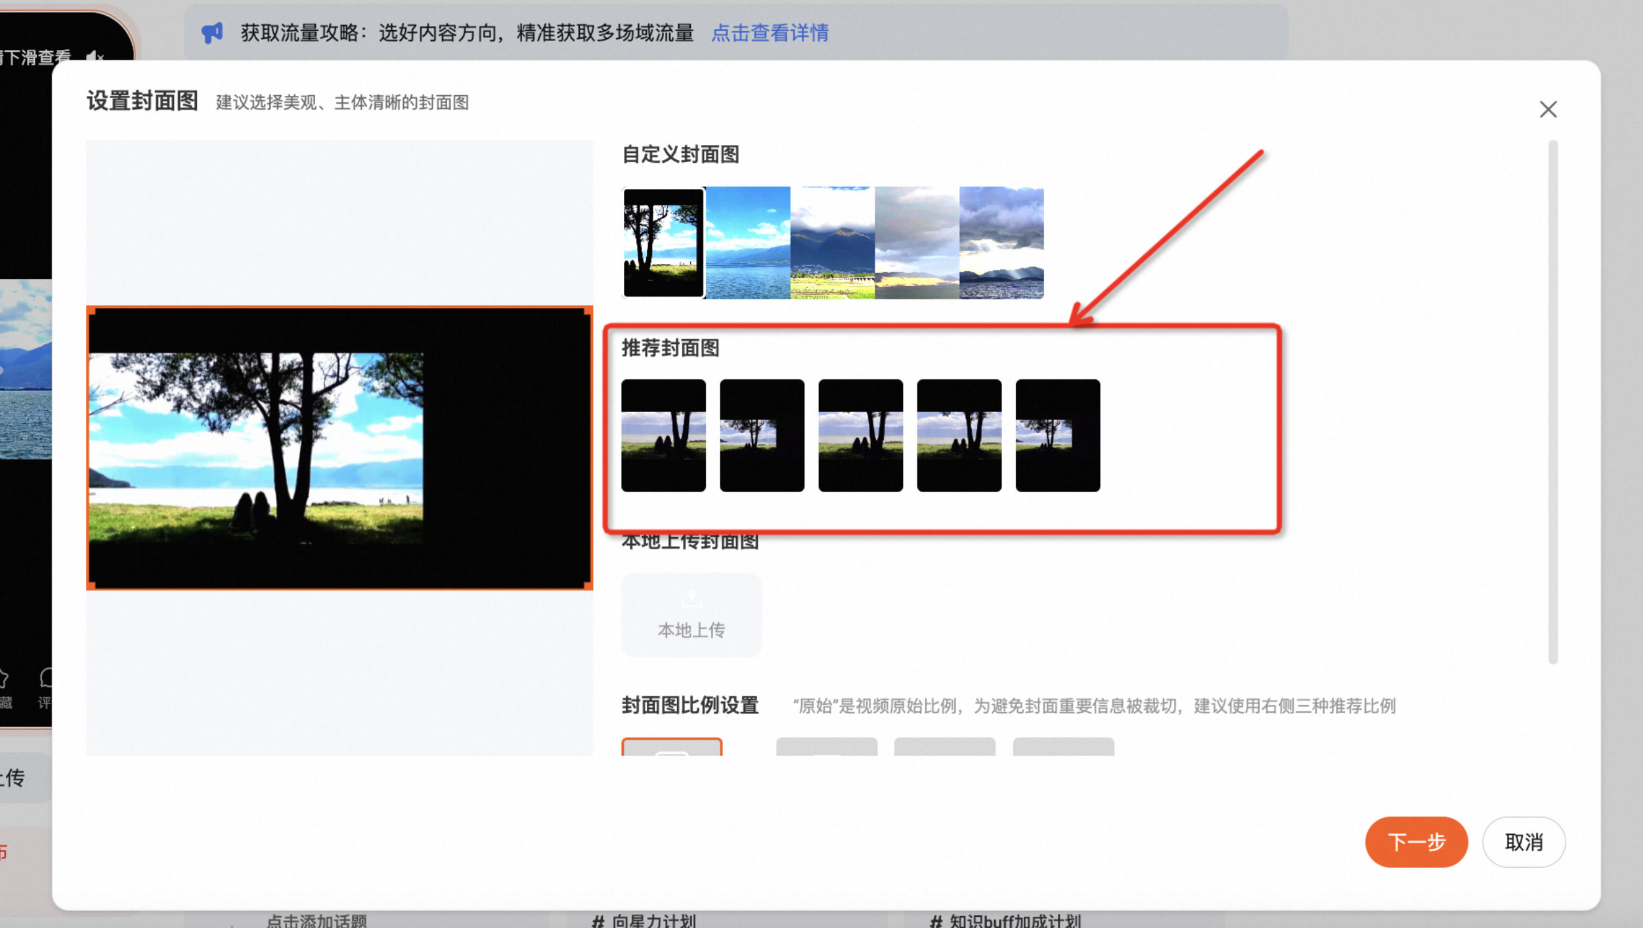Image resolution: width=1643 pixels, height=928 pixels.
Task: Close the 设置封面图 dialog
Action: pyautogui.click(x=1548, y=110)
